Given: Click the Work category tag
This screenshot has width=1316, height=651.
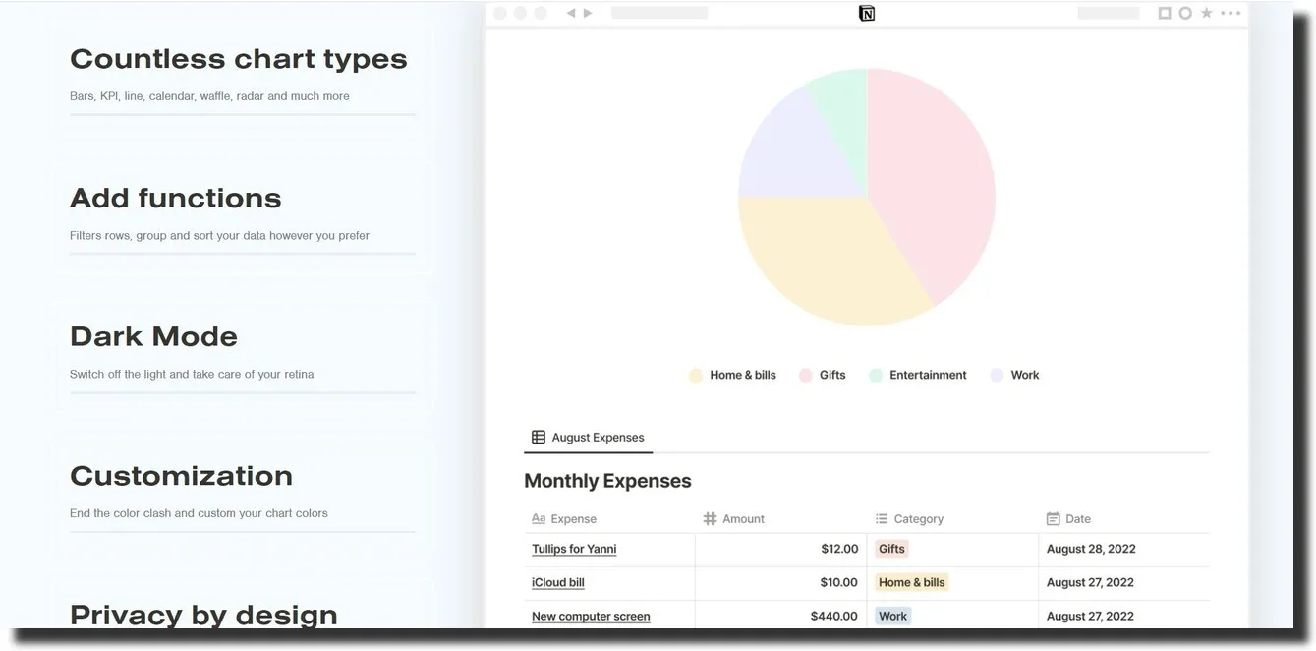Looking at the screenshot, I should pos(893,616).
